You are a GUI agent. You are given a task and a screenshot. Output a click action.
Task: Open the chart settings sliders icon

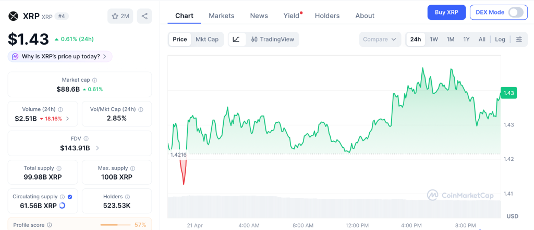[x=519, y=40]
